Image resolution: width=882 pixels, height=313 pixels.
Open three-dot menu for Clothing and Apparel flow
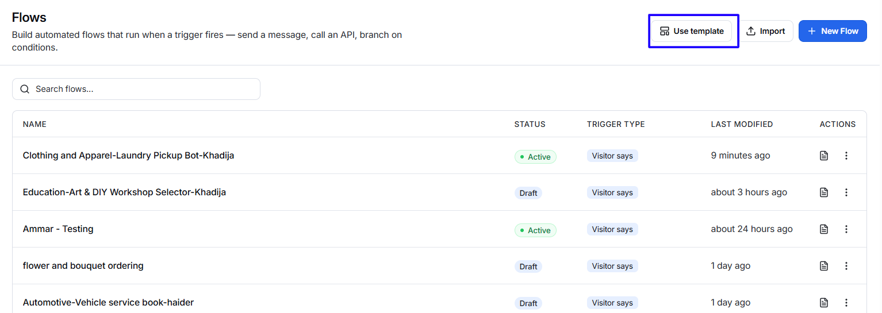click(846, 156)
